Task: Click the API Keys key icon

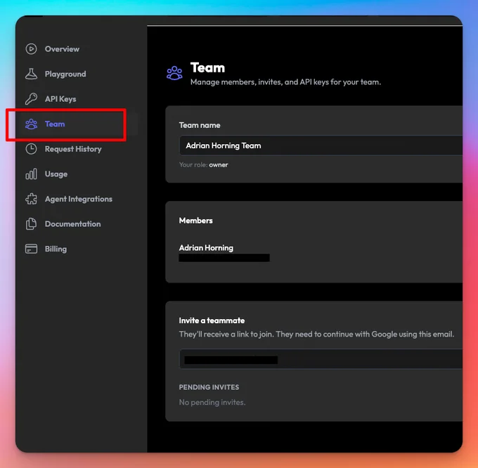Action: pos(31,99)
